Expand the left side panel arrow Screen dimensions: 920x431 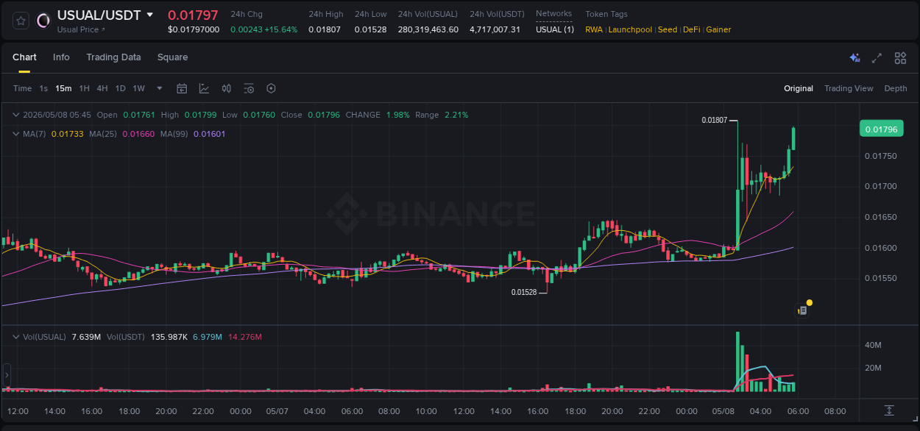[6, 374]
